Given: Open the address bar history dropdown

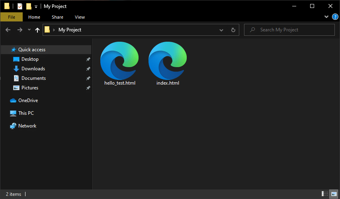Looking at the screenshot, I should pyautogui.click(x=221, y=30).
